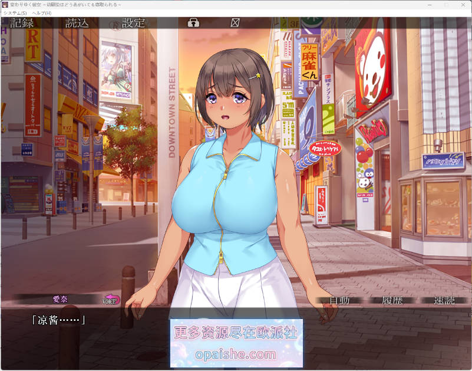Click the dialogue line 「凉酱……」
Image resolution: width=472 pixels, height=371 pixels.
pyautogui.click(x=58, y=320)
